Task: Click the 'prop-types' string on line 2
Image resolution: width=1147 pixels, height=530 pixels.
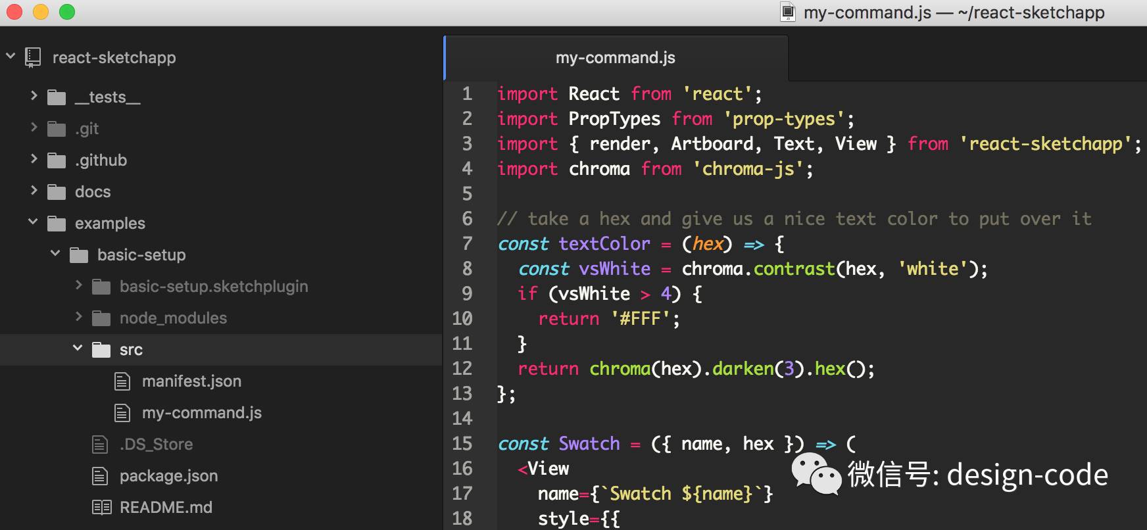Action: pos(783,119)
